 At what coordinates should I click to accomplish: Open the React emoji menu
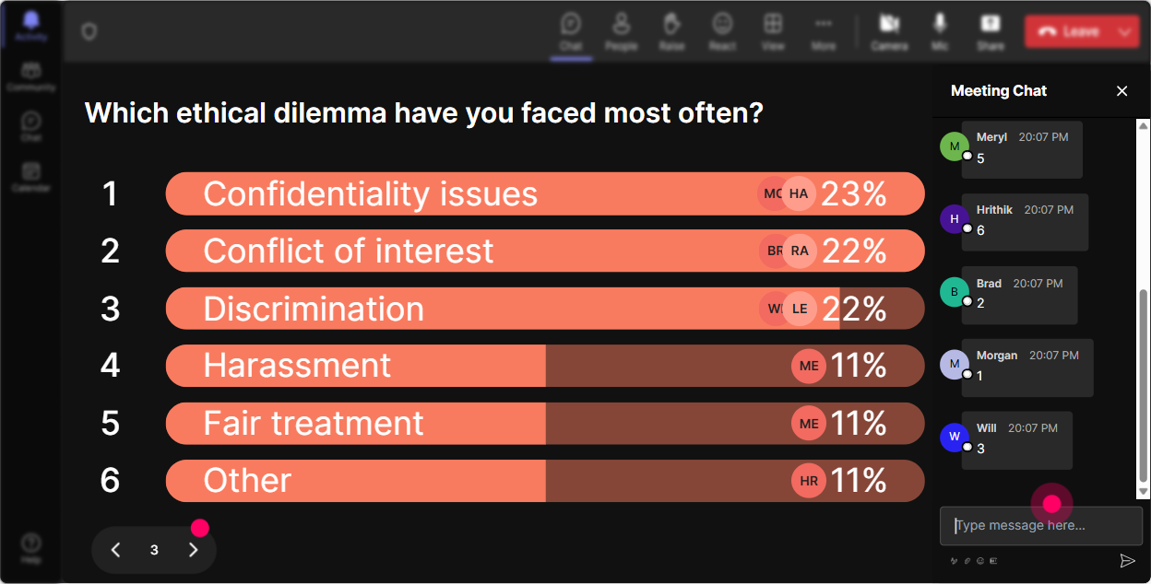(x=722, y=31)
